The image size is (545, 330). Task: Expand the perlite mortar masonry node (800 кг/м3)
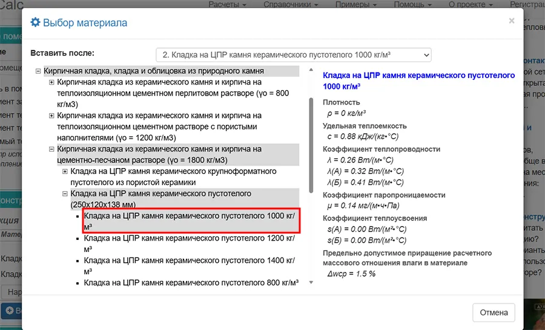(x=51, y=82)
